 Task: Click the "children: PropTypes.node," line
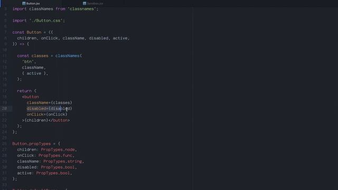(x=47, y=149)
